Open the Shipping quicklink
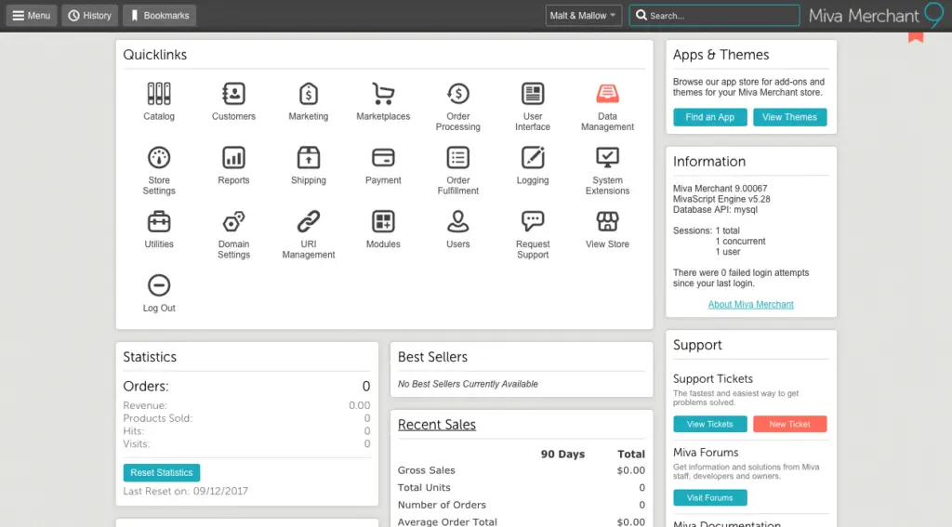Screen dimensions: 952x527 click(x=308, y=165)
